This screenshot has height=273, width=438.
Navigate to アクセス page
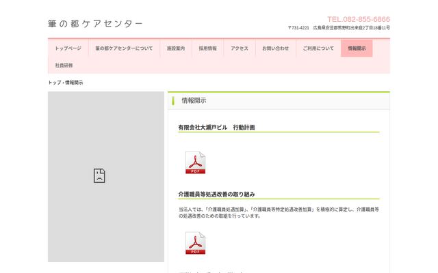point(240,48)
